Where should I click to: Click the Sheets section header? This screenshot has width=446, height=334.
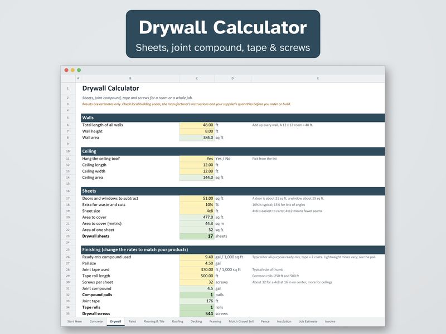coord(232,191)
